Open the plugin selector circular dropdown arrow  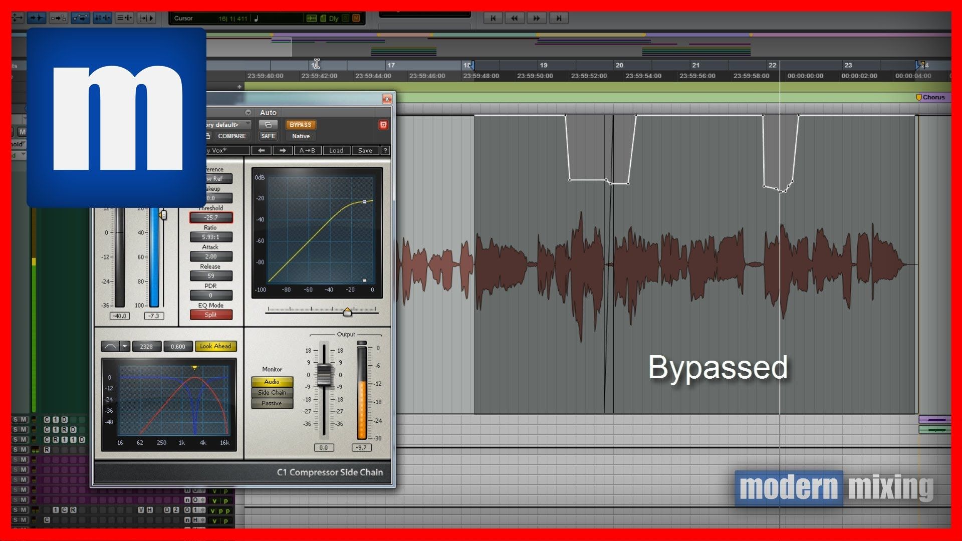248,113
